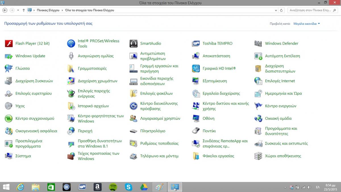The image size is (341, 192).
Task: Click the Γλώσσα icon
Action: [x=9, y=69]
